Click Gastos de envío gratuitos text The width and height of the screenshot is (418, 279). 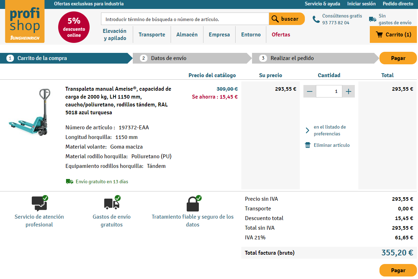[x=112, y=220]
